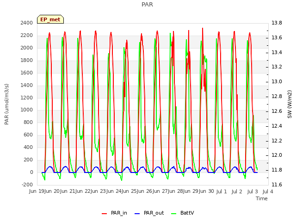Click the 12.8 right axis value
296x222 pixels.
coord(277,97)
